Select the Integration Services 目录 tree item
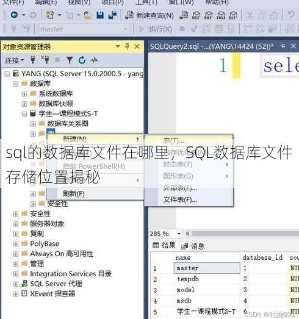 point(71,274)
